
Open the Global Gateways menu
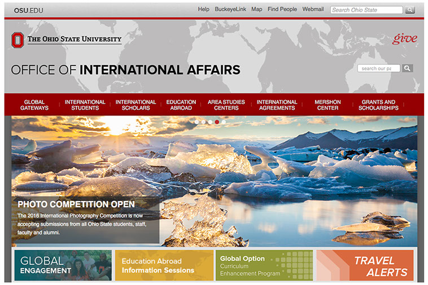(34, 105)
